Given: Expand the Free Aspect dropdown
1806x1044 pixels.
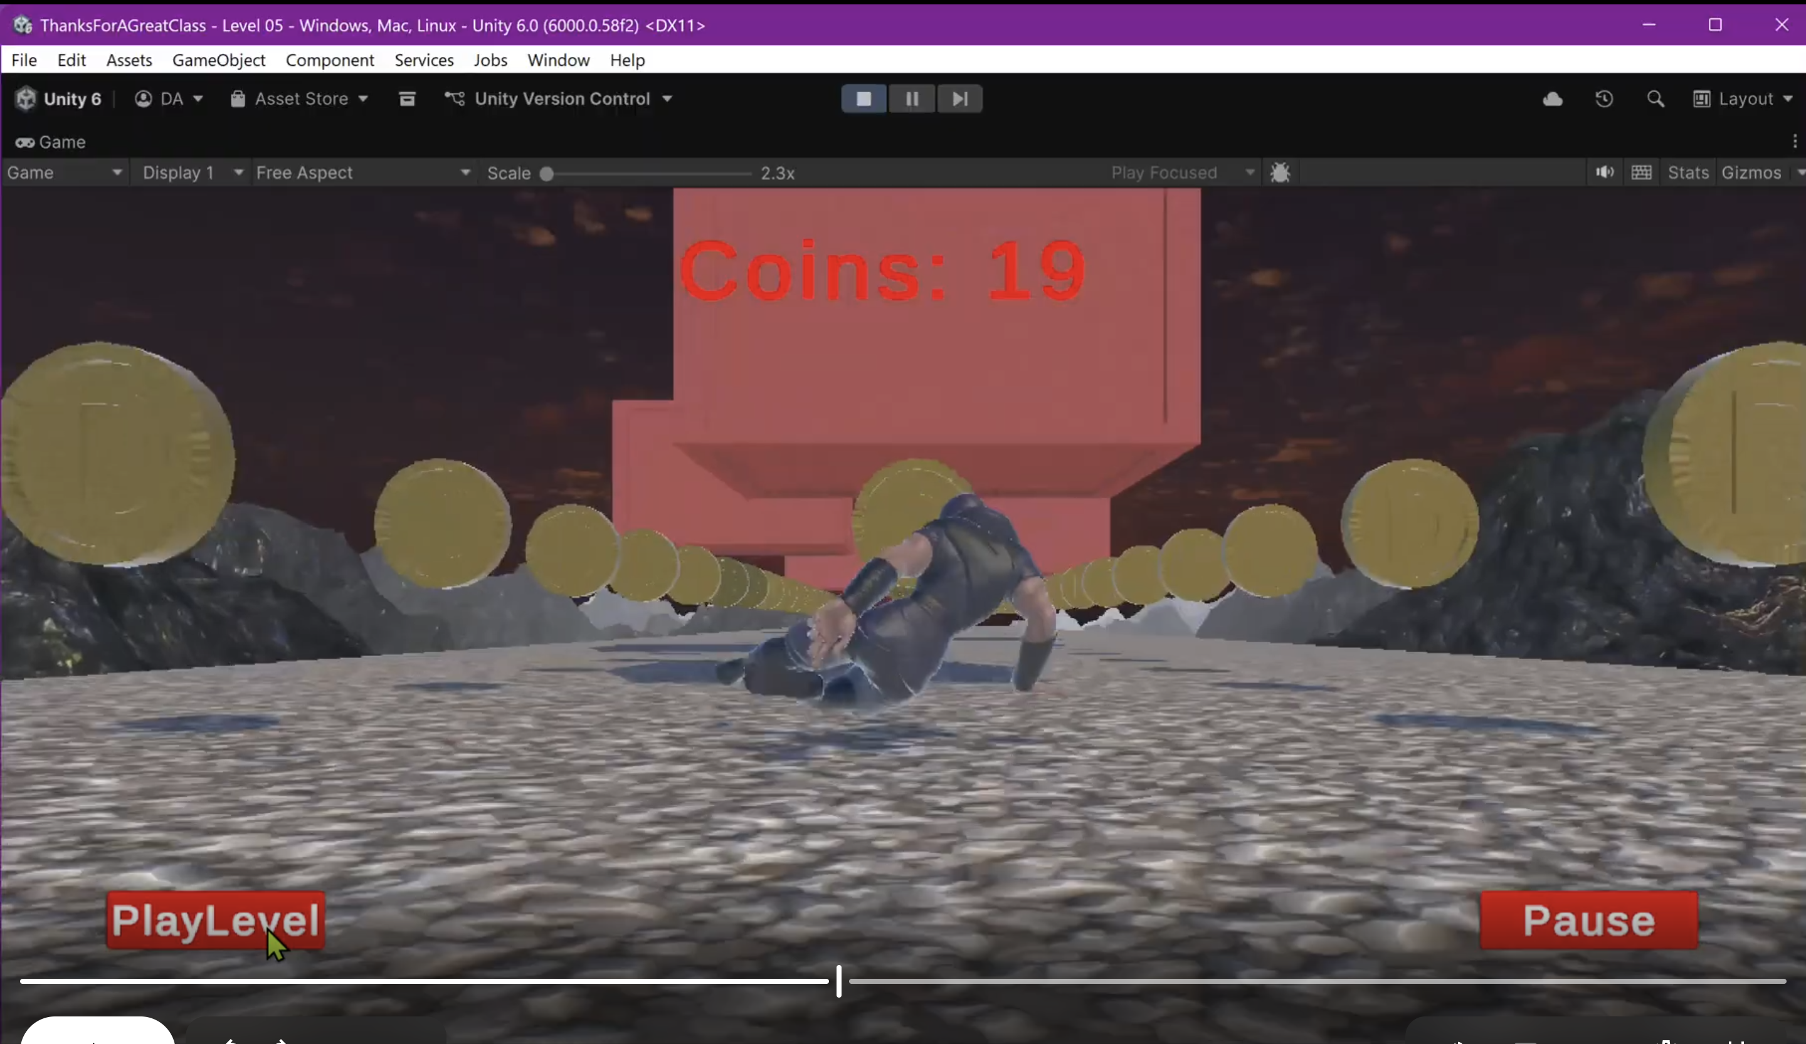Looking at the screenshot, I should 362,172.
